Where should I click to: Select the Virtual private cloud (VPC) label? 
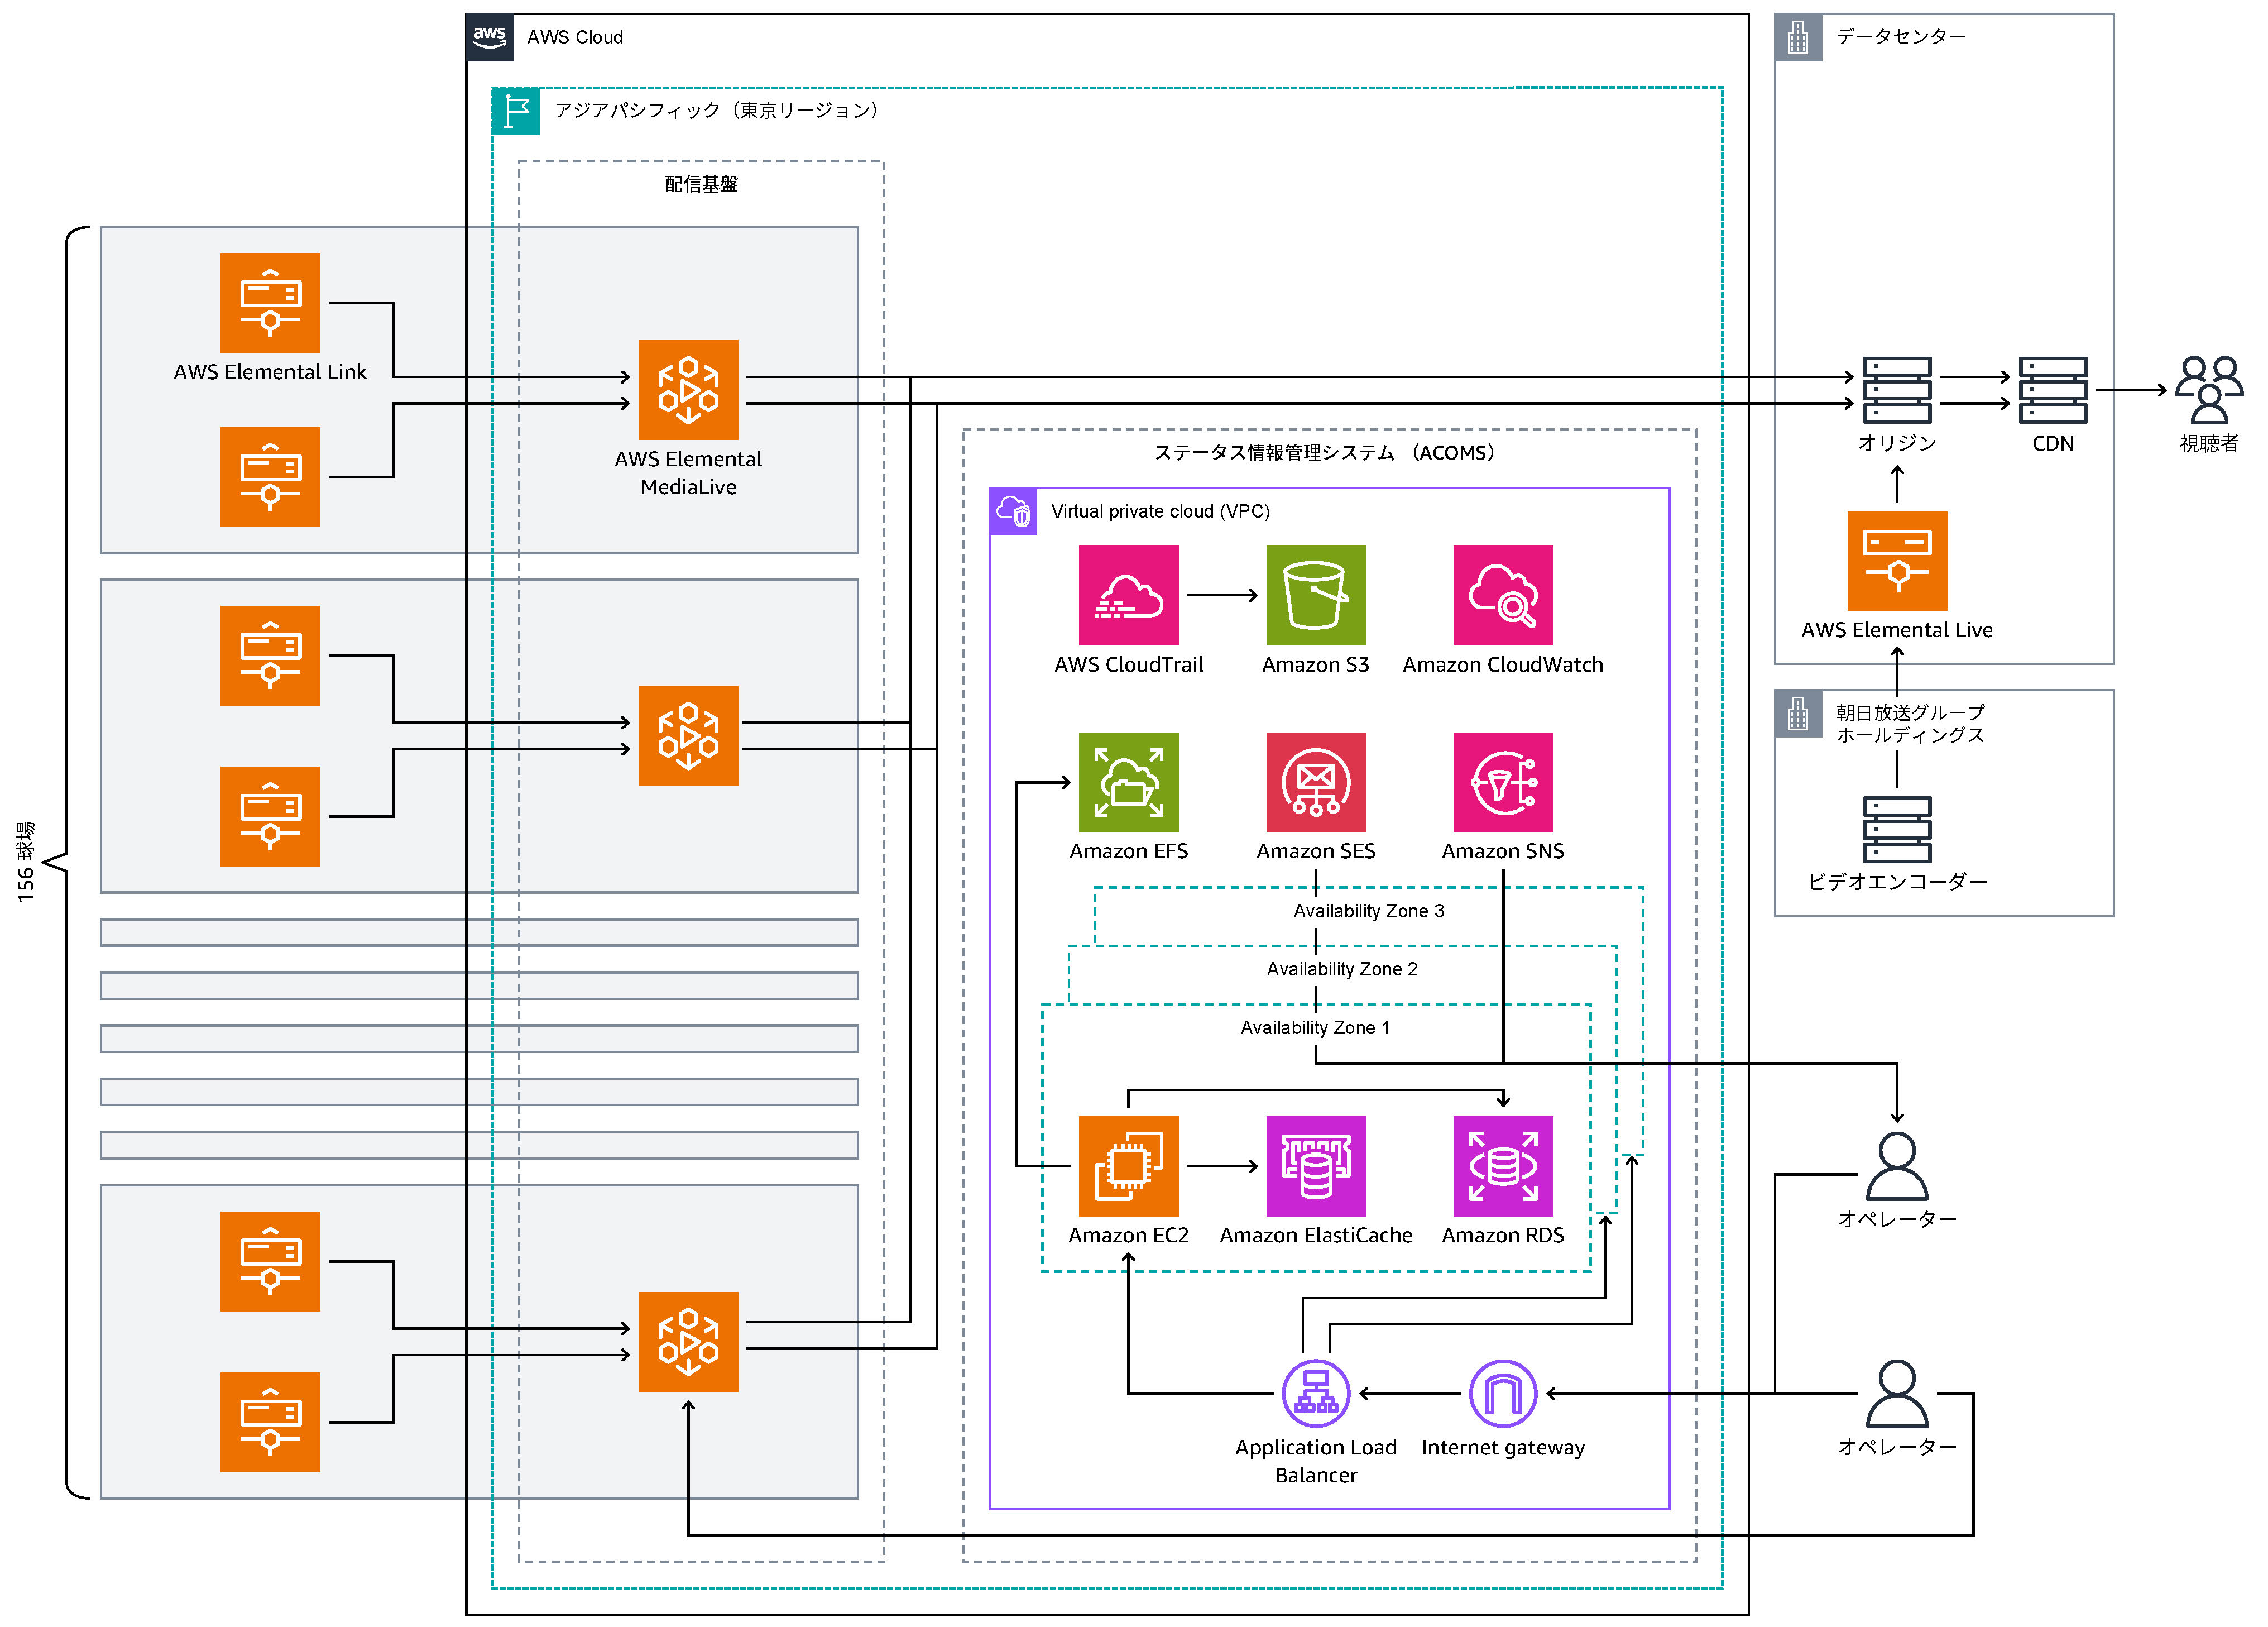click(1160, 512)
